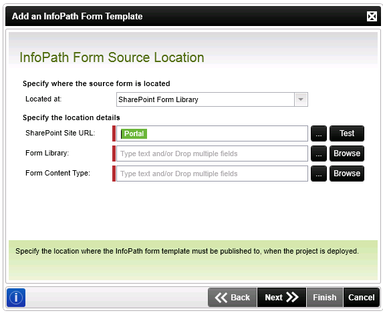
Task: Test the SharePoint Site URL
Action: (347, 133)
